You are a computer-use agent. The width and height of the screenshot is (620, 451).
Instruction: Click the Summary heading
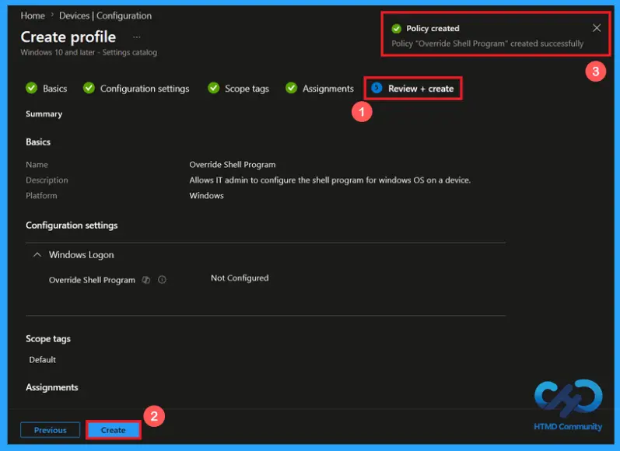pyautogui.click(x=44, y=114)
